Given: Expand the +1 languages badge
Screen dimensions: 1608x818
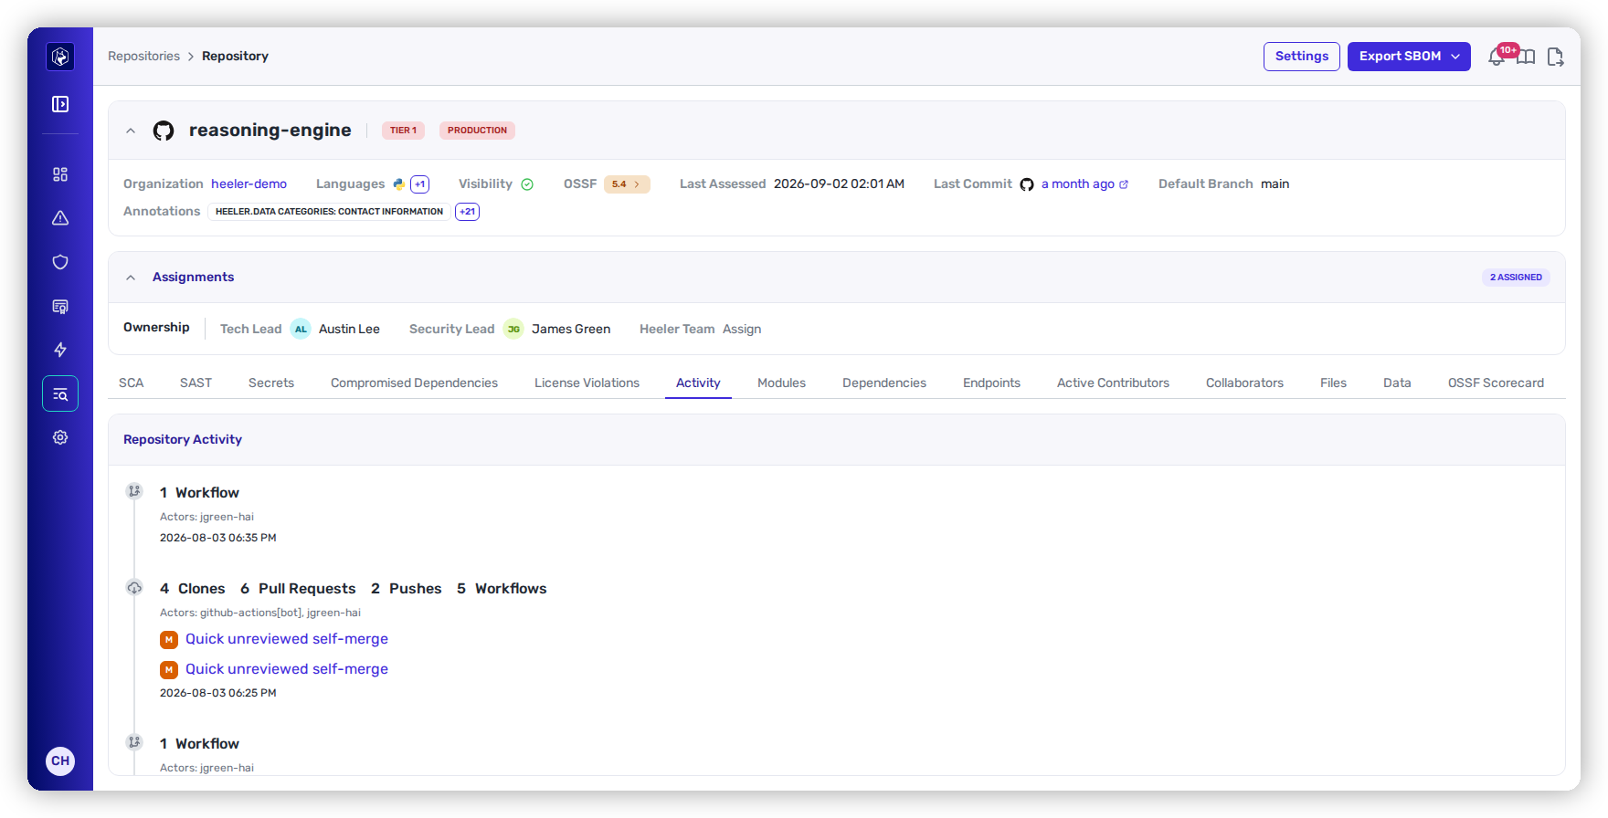Looking at the screenshot, I should 420,184.
